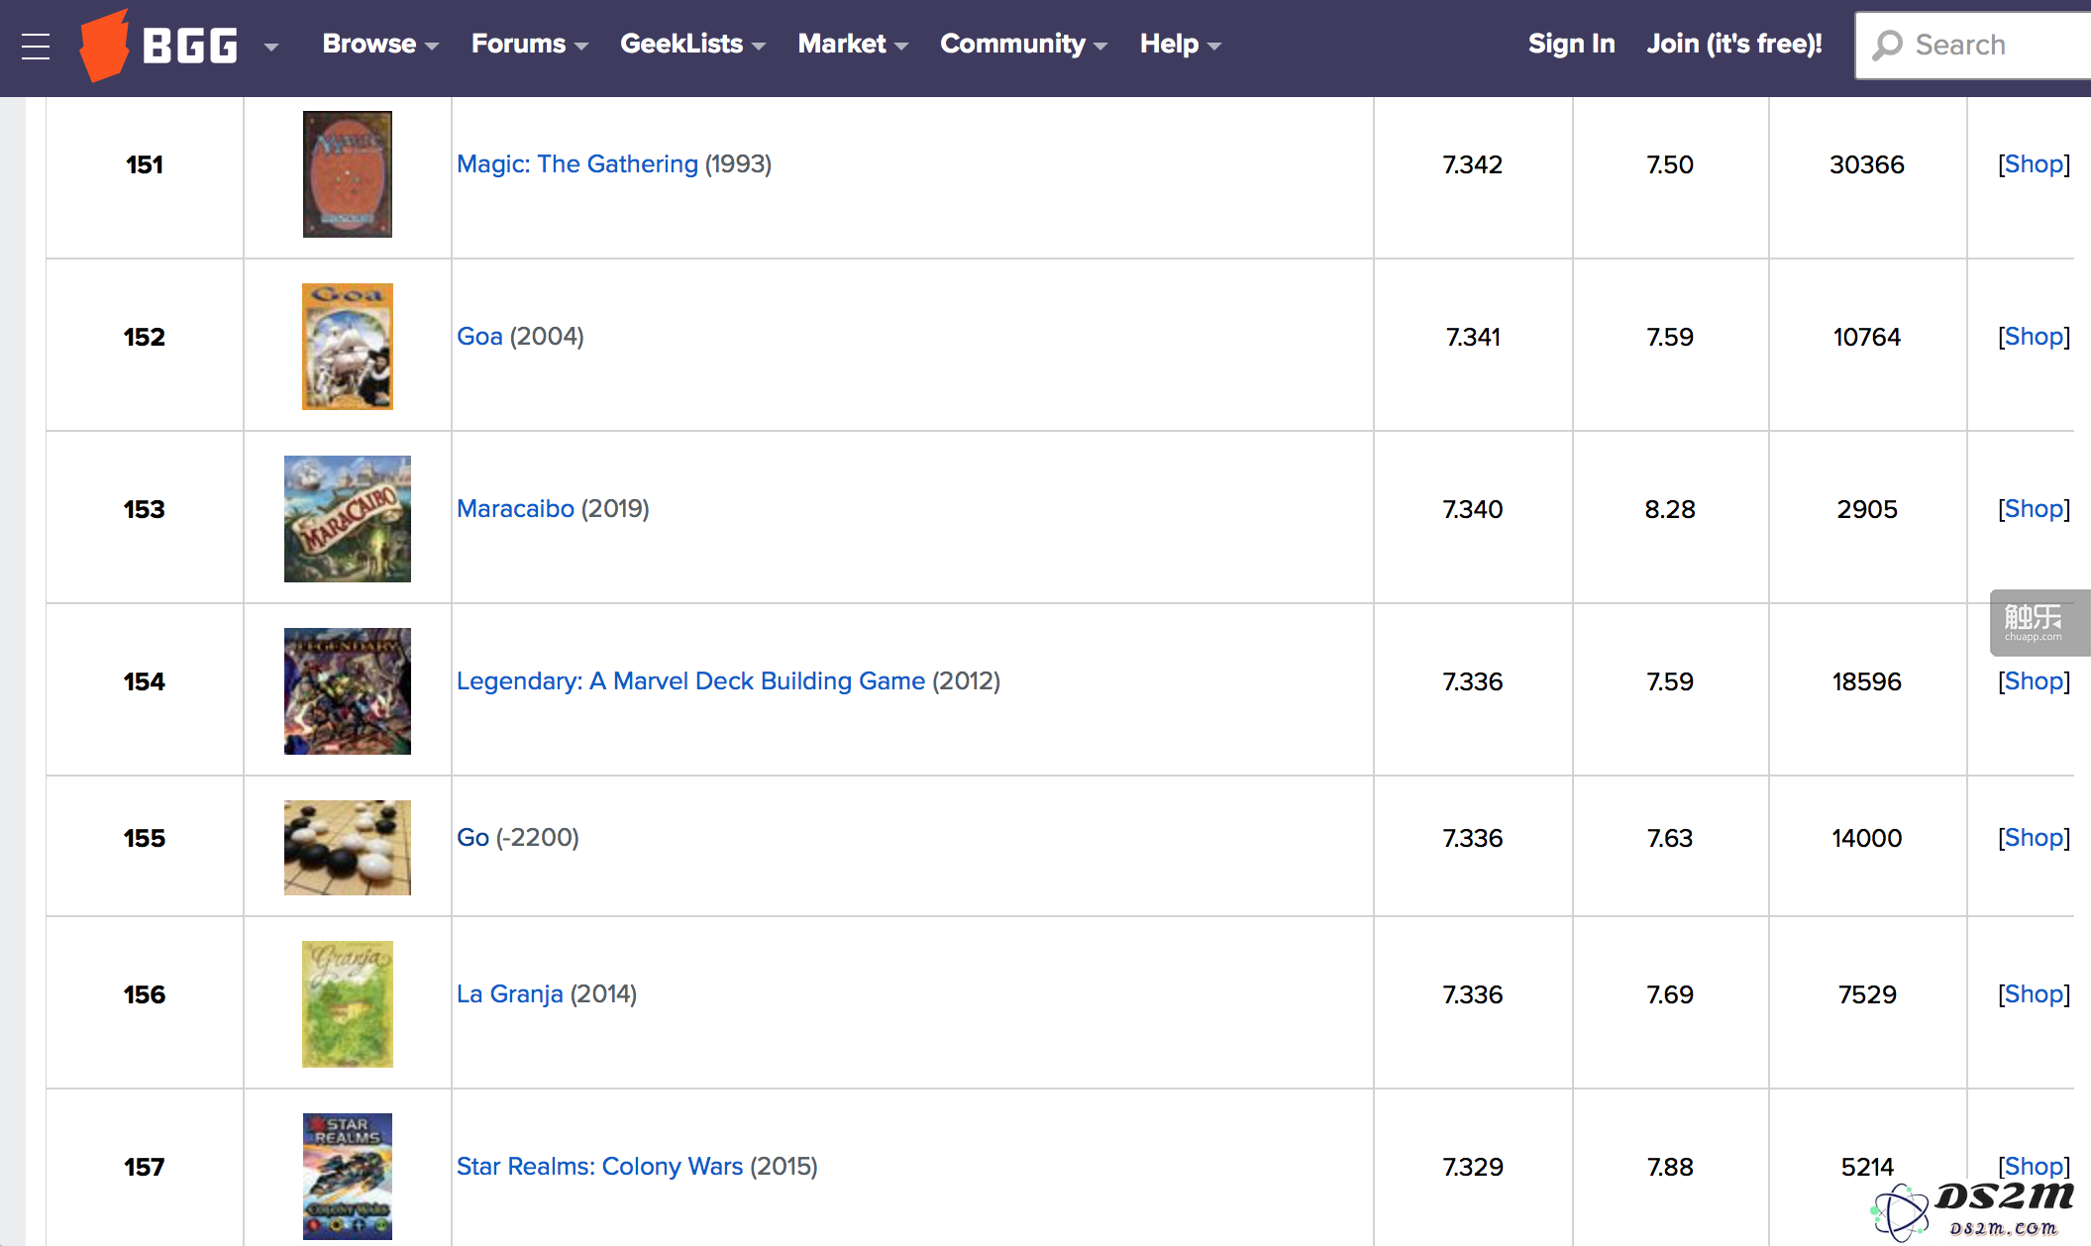Viewport: 2091px width, 1246px height.
Task: Click geek rating 7.329 for Star Realms
Action: 1473,1167
